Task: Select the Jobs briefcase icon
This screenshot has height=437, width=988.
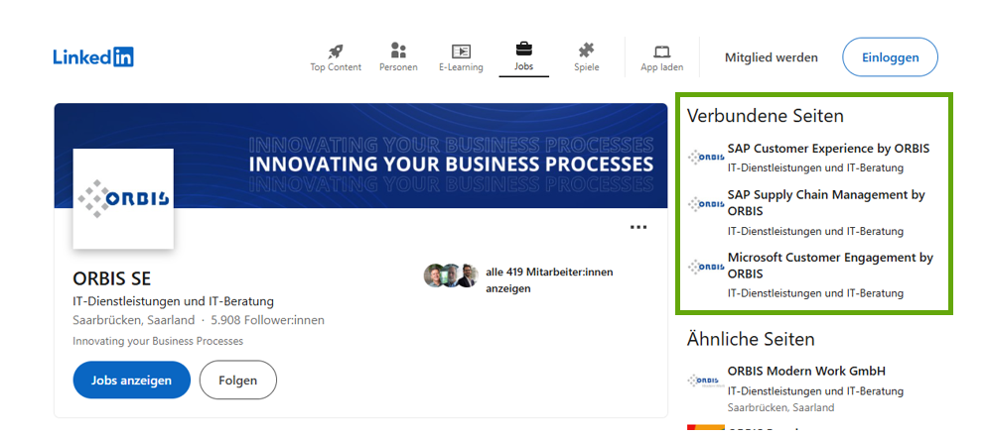Action: click(523, 49)
